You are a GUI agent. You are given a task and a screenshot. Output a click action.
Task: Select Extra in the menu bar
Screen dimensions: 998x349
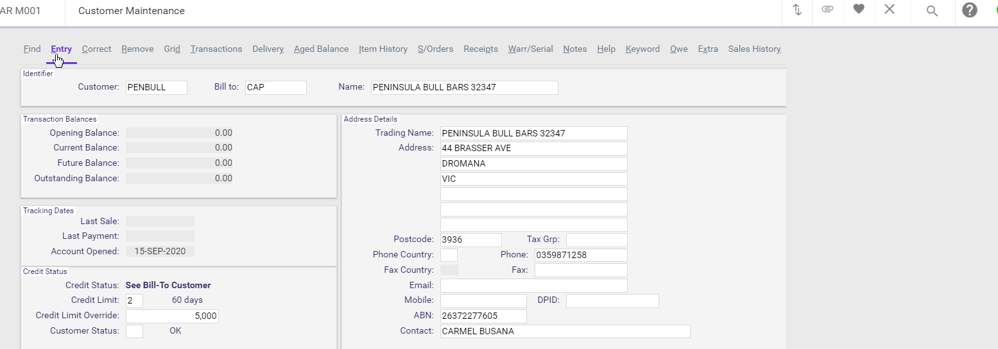pos(708,49)
